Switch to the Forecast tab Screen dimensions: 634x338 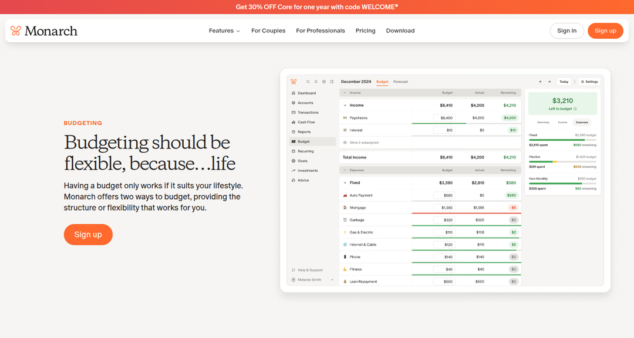pos(401,82)
